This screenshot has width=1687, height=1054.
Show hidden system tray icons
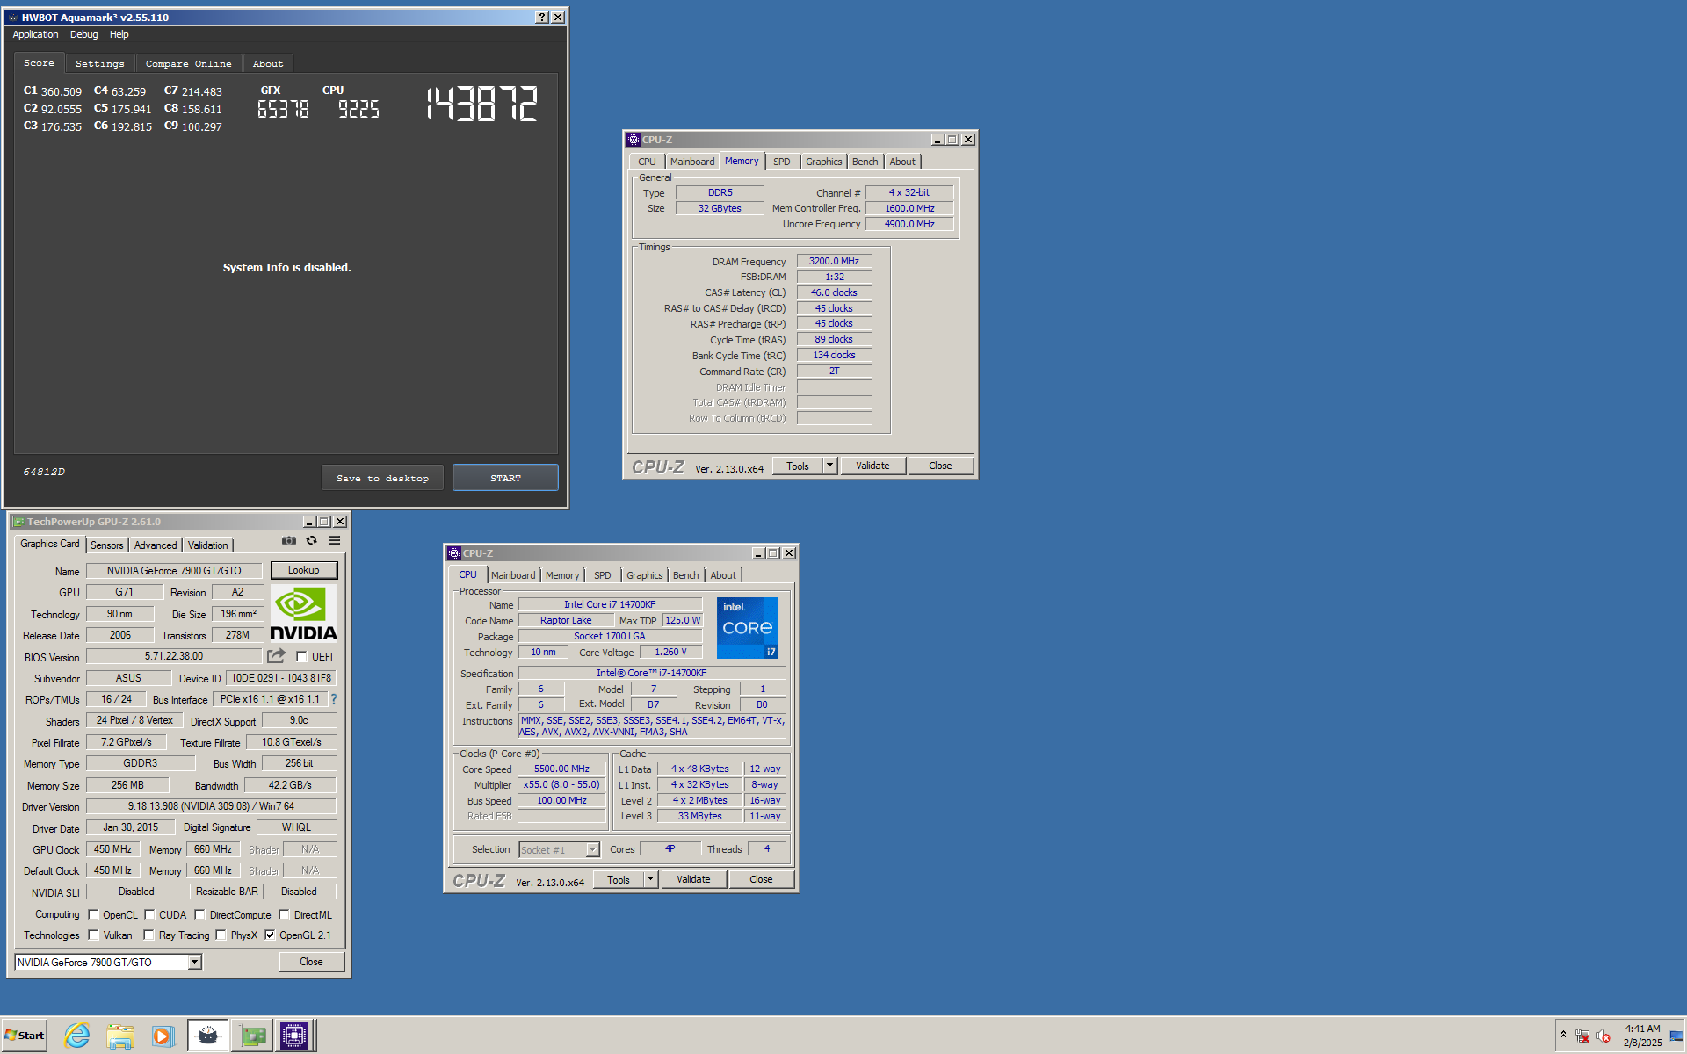click(1563, 1035)
